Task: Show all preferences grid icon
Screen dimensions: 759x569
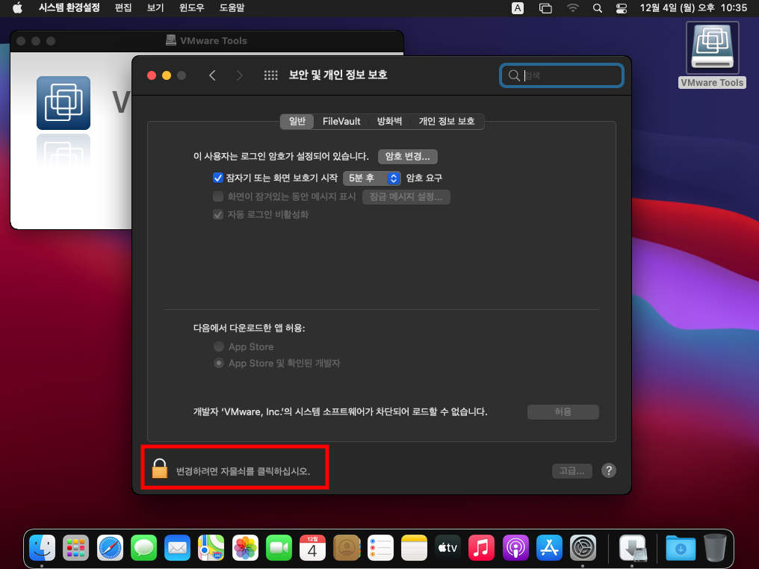Action: click(270, 75)
